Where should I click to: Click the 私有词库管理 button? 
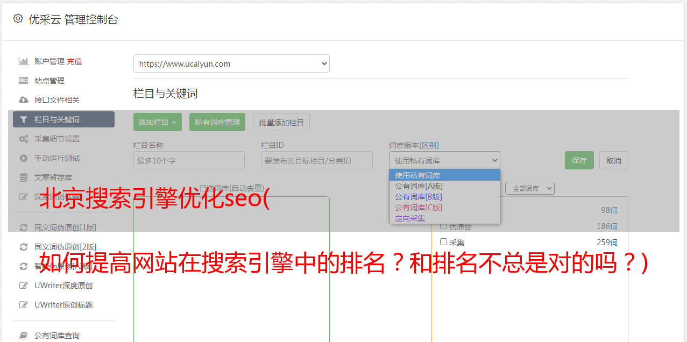click(217, 122)
